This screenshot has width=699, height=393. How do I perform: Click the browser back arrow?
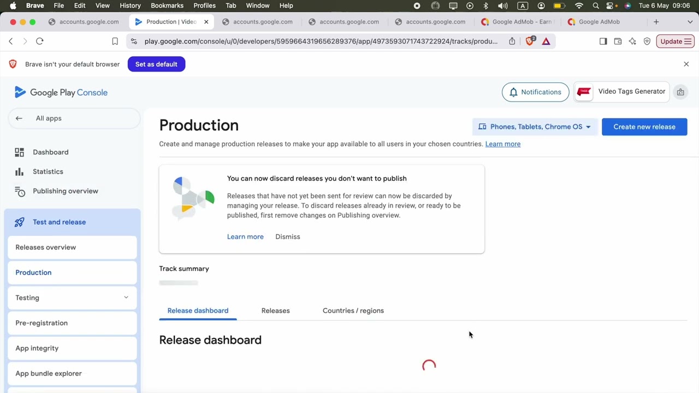[x=11, y=41]
